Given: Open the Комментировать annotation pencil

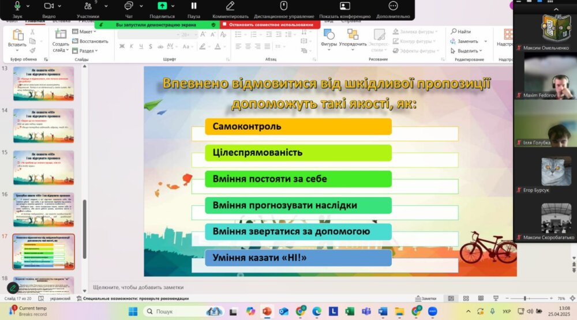Looking at the screenshot, I should tap(230, 6).
